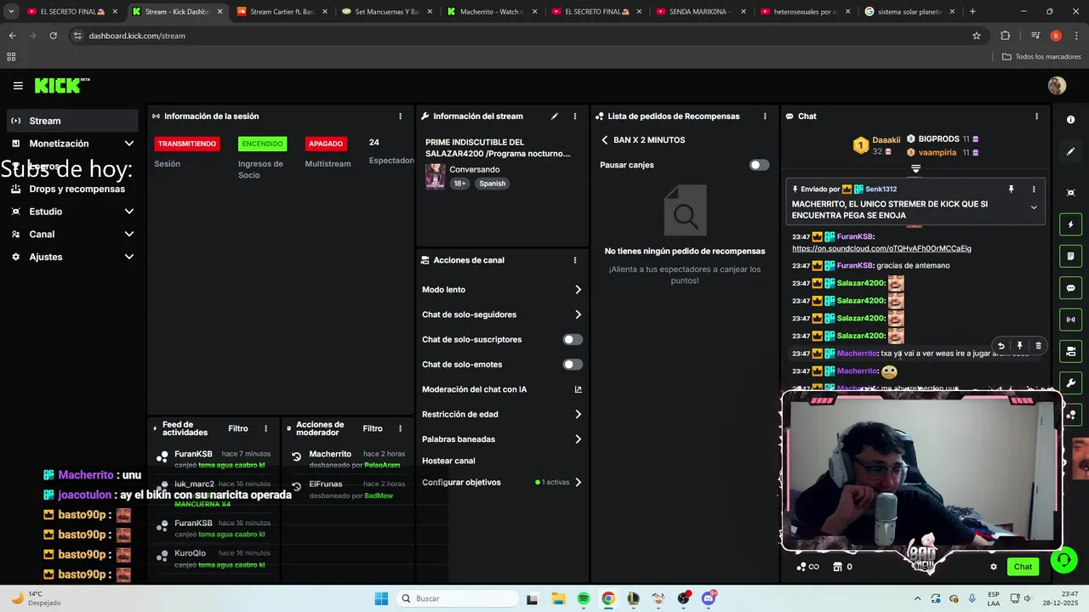
Task: Click the wrench tools icon in right sidebar
Action: pos(1070,383)
